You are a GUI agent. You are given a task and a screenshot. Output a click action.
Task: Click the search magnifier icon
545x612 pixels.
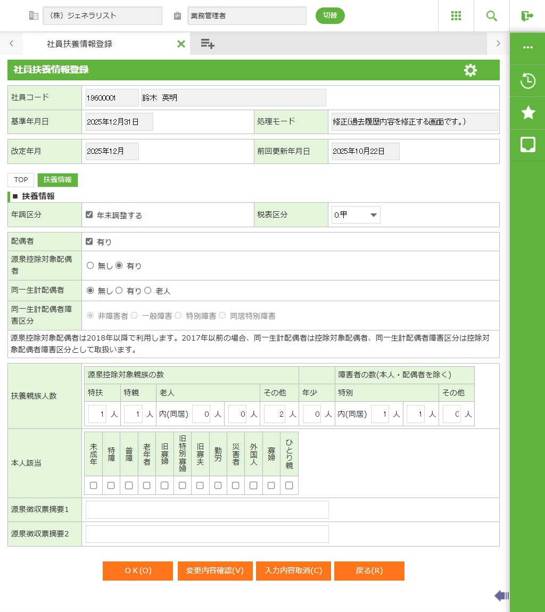[492, 16]
